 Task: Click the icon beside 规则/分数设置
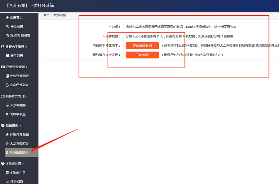[x=7, y=35]
